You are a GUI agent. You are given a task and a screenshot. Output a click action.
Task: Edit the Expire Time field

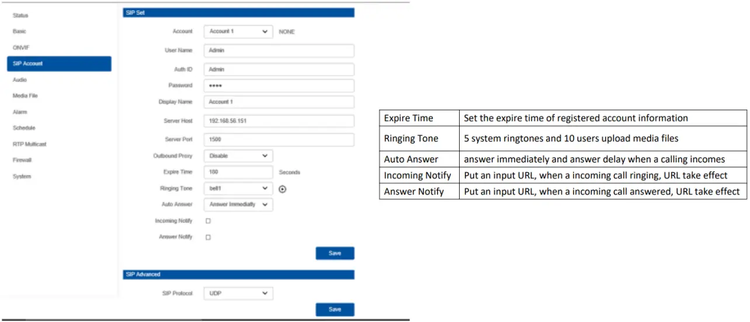point(238,172)
